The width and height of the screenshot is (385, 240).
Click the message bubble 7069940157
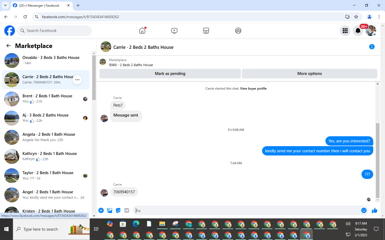(x=124, y=192)
